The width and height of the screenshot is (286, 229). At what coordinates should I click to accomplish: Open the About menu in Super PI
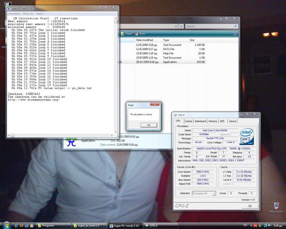28,14
